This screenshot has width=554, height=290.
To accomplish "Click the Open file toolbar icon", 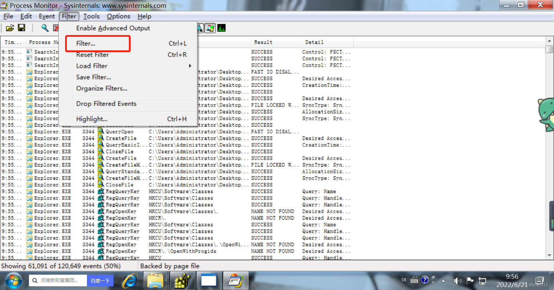I will (x=10, y=28).
